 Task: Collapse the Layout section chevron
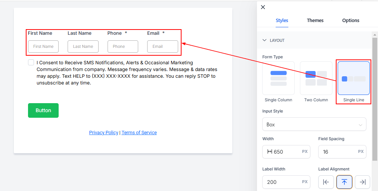coord(264,40)
